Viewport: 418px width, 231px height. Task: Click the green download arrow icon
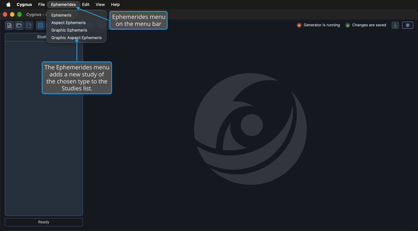(395, 25)
